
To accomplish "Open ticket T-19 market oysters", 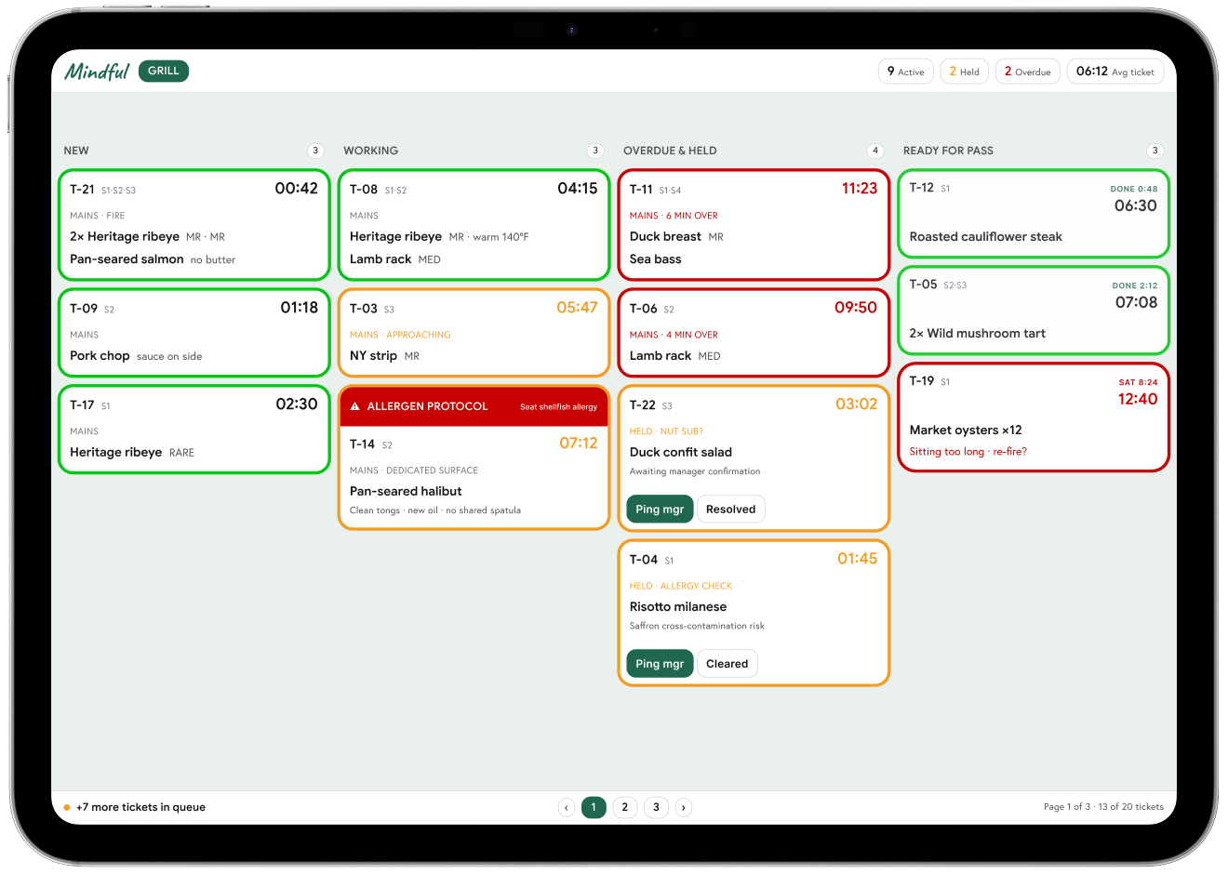I will click(1034, 417).
